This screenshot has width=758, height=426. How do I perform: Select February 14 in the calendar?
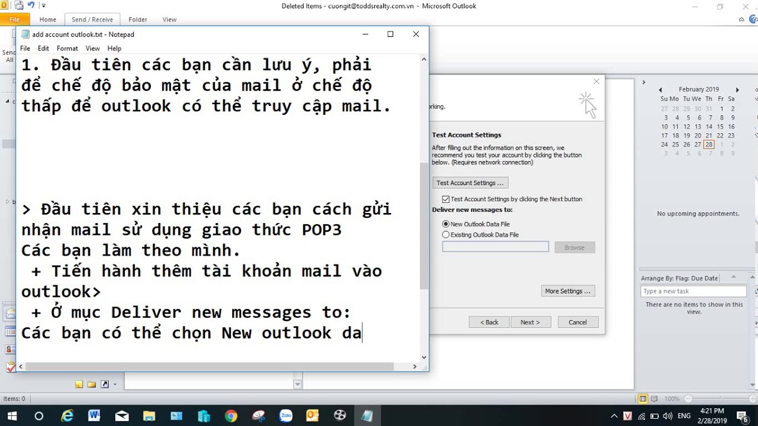(709, 127)
